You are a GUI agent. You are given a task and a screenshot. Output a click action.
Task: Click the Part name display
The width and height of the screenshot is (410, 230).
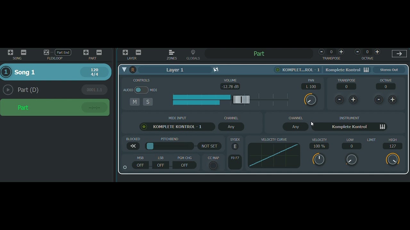click(259, 54)
